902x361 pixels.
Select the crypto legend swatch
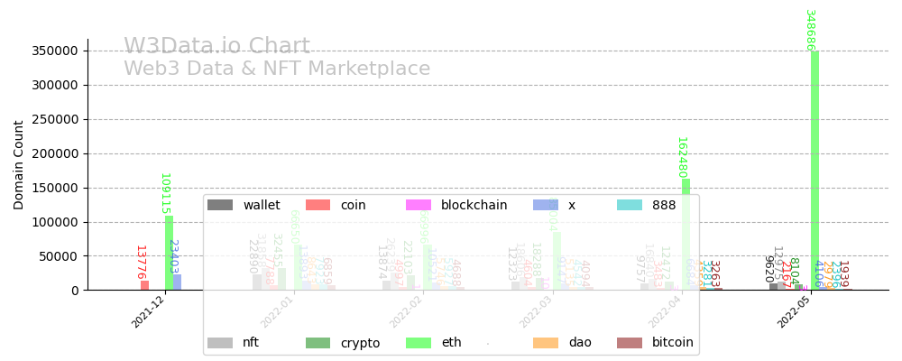(x=318, y=343)
